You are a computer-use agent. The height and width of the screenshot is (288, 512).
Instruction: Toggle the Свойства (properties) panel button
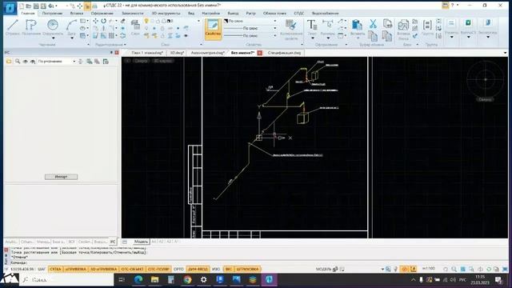click(x=213, y=29)
